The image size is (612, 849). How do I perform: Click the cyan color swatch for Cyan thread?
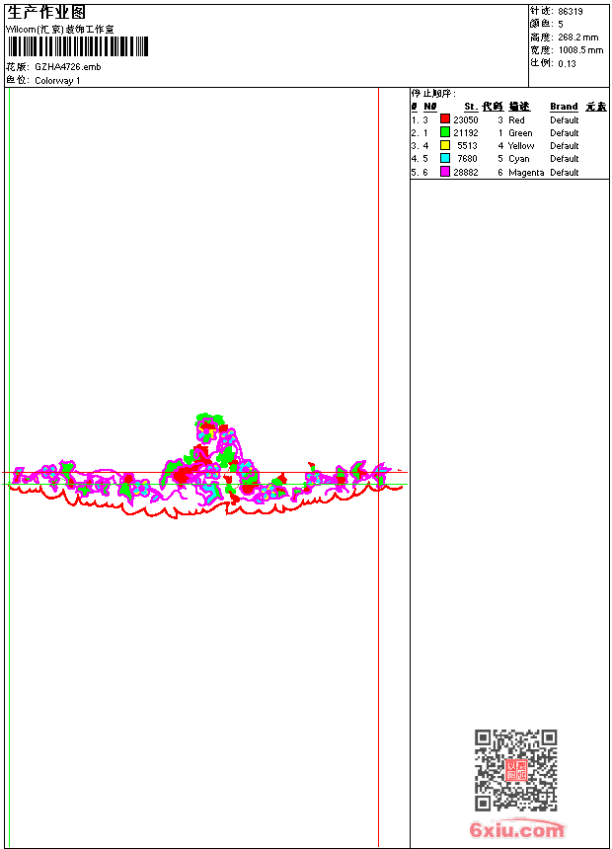444,158
